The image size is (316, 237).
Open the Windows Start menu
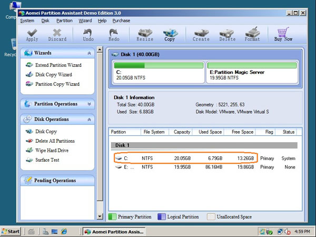[x=12, y=231]
